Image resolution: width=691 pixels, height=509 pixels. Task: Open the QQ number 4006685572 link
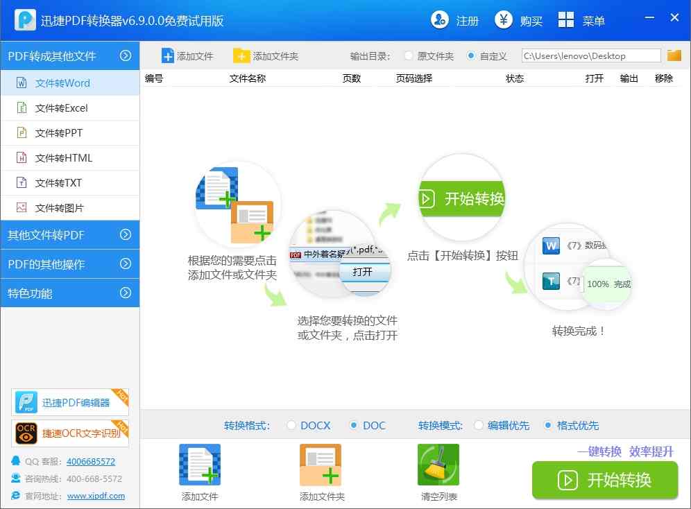point(91,461)
